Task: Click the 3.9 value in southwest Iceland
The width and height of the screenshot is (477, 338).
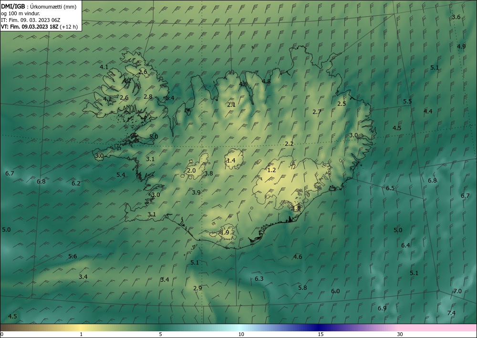Action: tap(196, 193)
